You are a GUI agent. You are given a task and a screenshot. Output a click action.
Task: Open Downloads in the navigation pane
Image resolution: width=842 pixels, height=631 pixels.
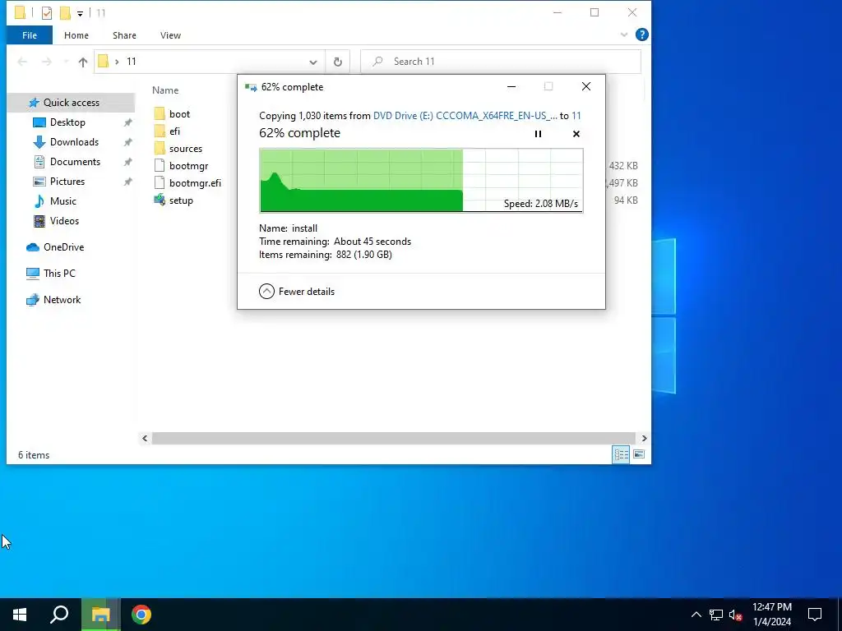74,142
